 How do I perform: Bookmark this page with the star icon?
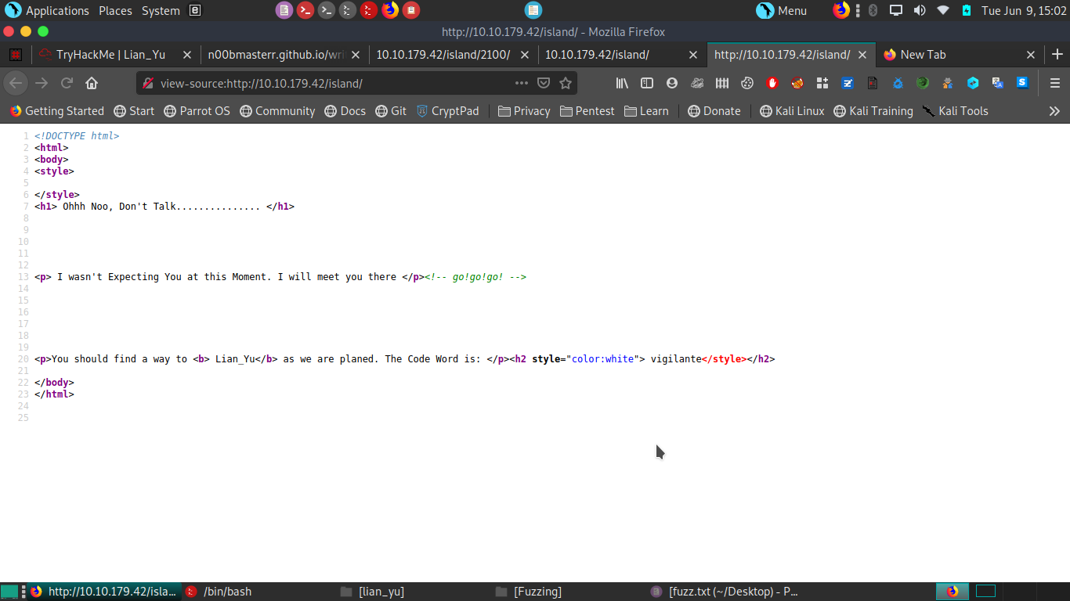point(566,83)
